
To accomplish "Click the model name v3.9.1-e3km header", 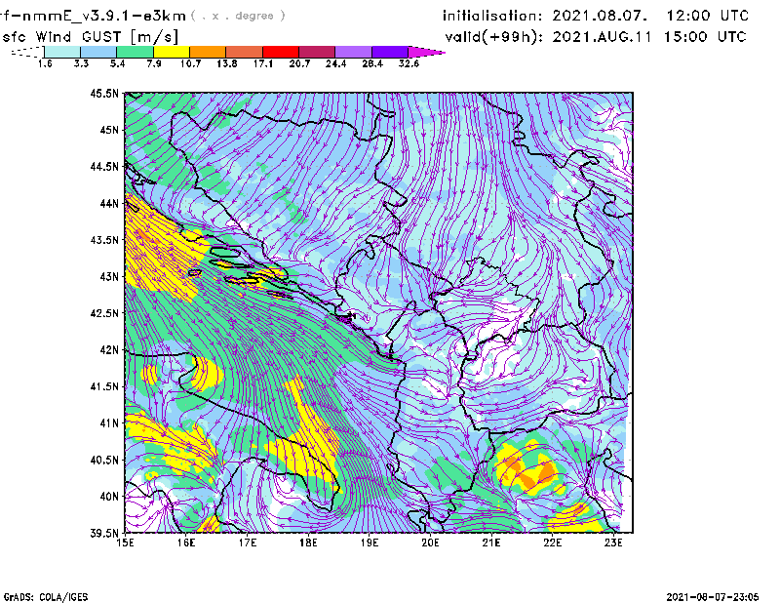I will tap(93, 16).
